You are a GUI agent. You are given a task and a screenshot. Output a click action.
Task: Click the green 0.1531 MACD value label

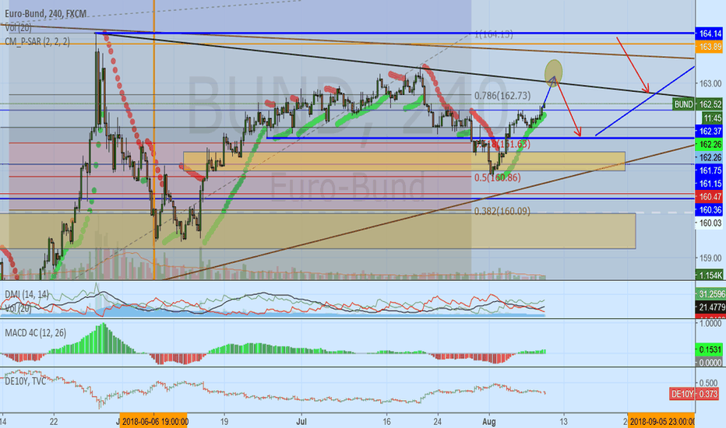click(710, 350)
